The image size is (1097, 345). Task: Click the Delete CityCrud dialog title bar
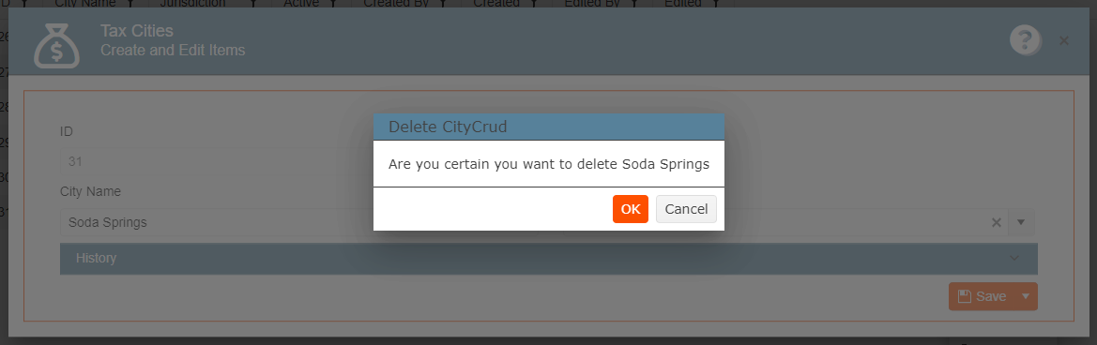tap(548, 127)
